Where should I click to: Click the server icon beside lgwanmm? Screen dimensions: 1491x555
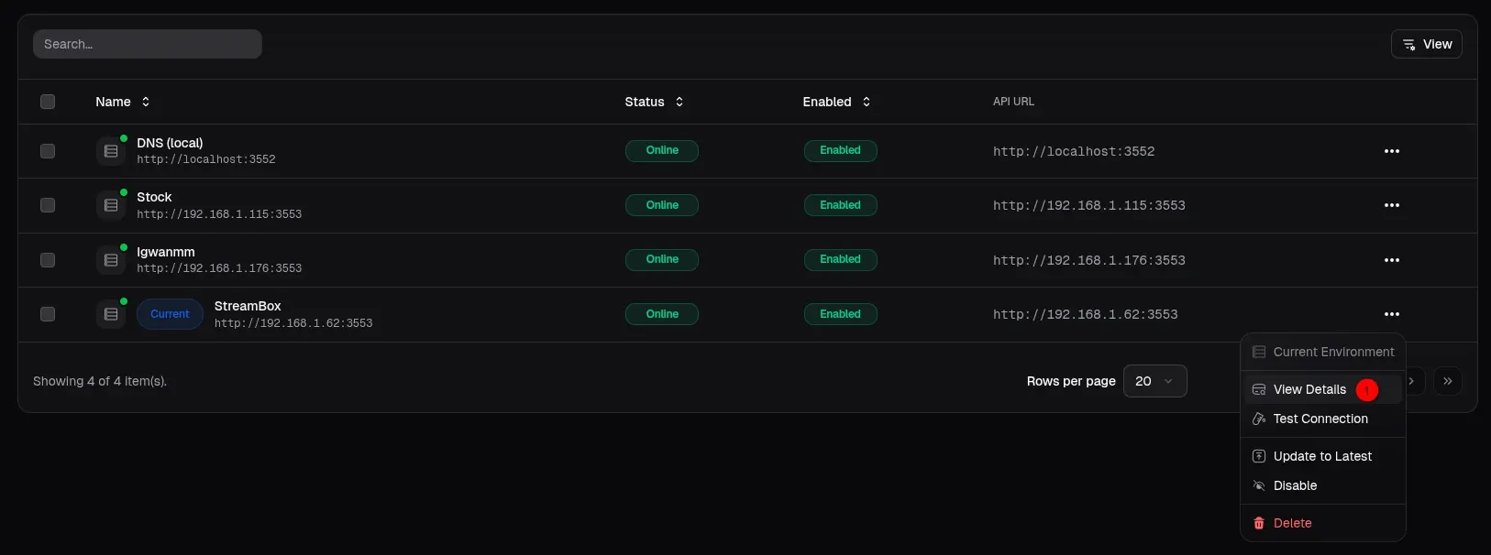(x=111, y=260)
